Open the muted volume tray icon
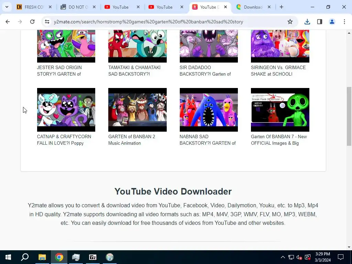 pos(299,257)
